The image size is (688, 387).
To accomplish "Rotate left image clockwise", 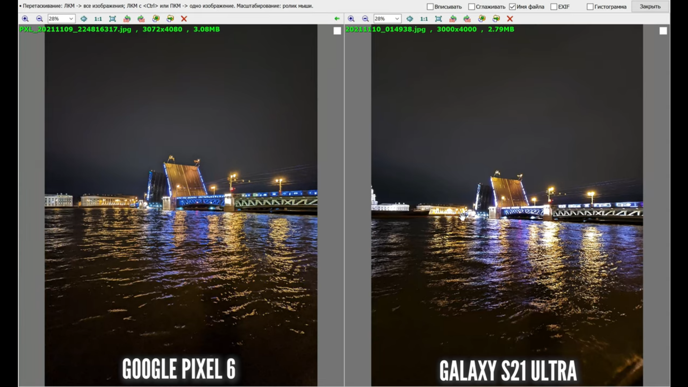I will (x=141, y=19).
